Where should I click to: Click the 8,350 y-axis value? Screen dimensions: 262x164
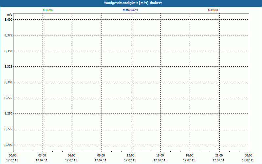pyautogui.click(x=9, y=51)
